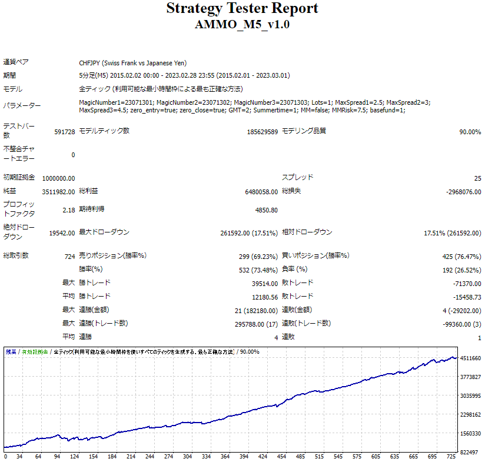
Task: Click loss trades value 192 (26.52%)
Action: [x=462, y=270]
